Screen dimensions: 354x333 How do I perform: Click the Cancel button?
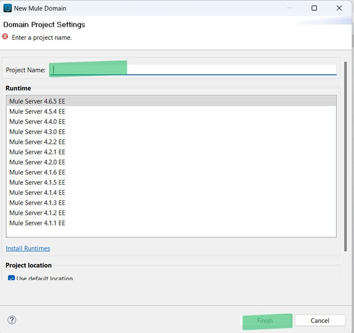tap(320, 320)
